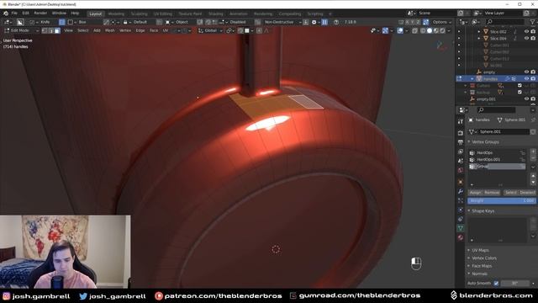Click the Deselect vertex group button
Screen dimensions: 538x303
527,193
